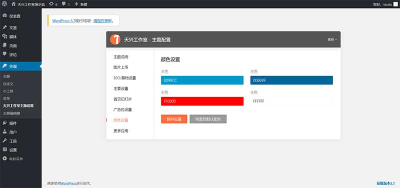Open the WordPress link in footer

pos(68,183)
